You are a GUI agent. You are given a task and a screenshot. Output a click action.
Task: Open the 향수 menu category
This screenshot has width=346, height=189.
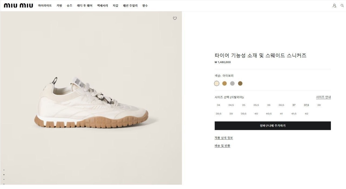coord(145,5)
